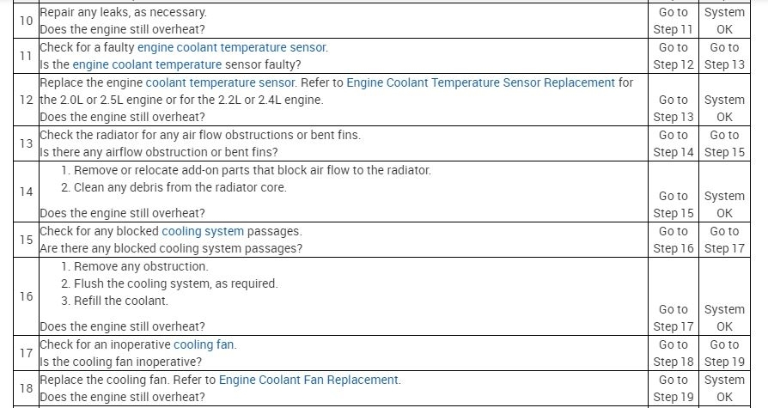Select 'Go to Step 11' in row 10
The height and width of the screenshot is (408, 768).
pos(673,21)
